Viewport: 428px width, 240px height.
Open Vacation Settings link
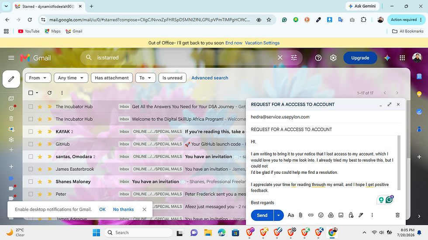(x=262, y=43)
